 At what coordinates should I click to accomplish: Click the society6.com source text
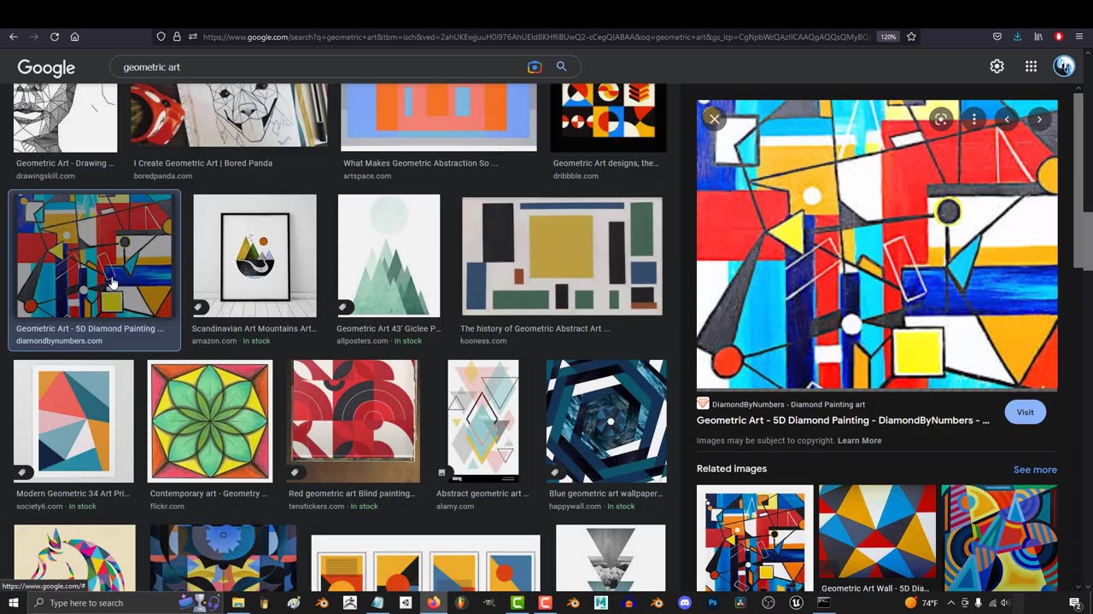click(39, 507)
